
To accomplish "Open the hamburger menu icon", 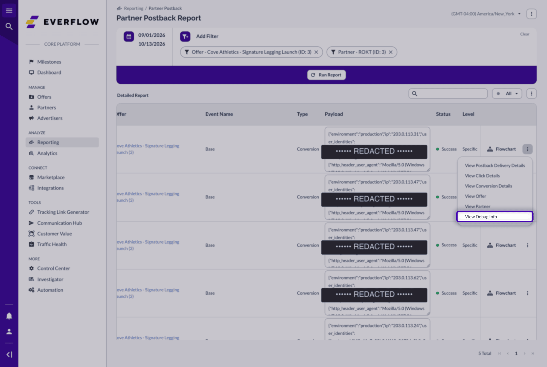I will (9, 11).
